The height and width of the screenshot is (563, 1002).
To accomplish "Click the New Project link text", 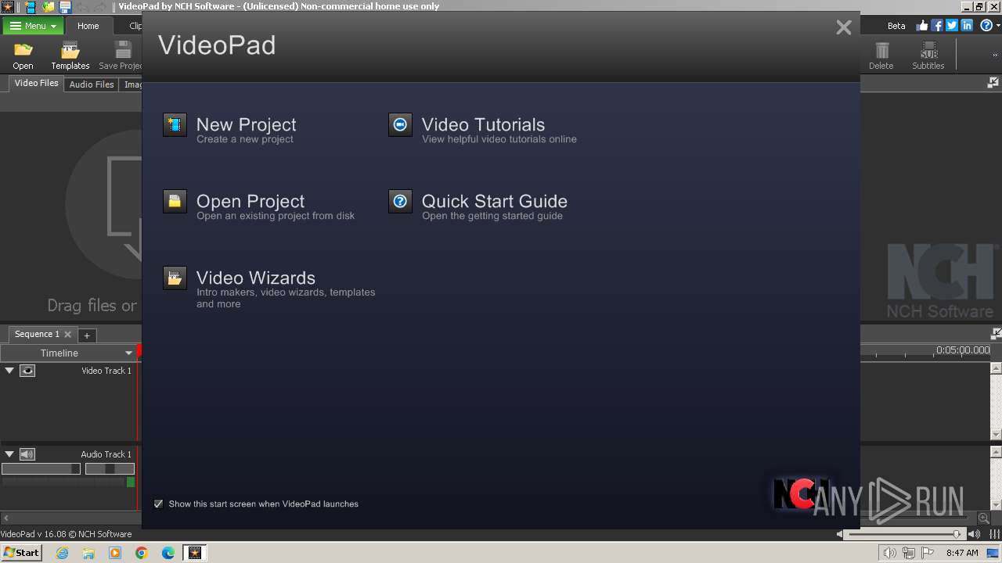I will click(x=246, y=124).
